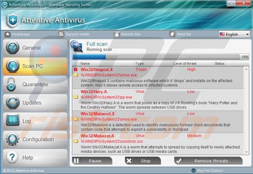Open the Support center link
The image size is (253, 174).
pos(78,34)
